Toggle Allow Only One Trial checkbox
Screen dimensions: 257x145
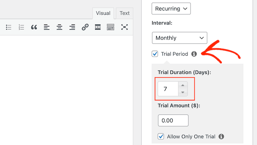pos(161,136)
